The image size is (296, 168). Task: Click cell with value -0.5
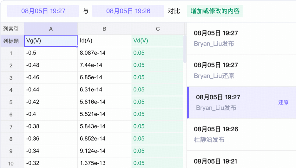click(51, 53)
